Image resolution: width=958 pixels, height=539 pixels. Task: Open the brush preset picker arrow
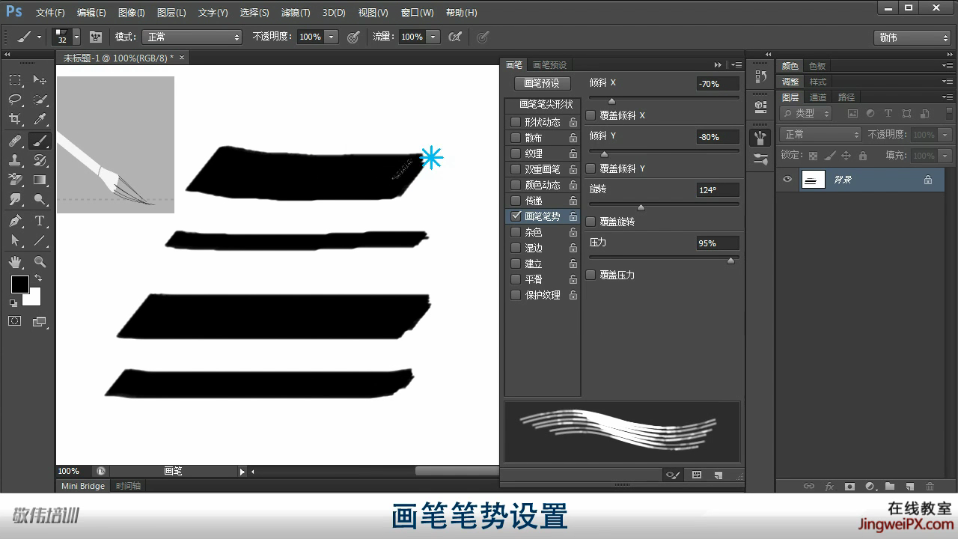tap(76, 37)
